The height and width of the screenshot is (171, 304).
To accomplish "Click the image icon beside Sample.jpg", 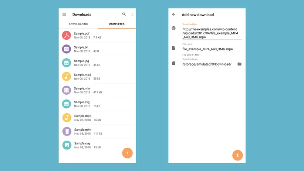I will (x=67, y=63).
